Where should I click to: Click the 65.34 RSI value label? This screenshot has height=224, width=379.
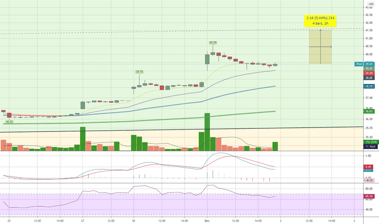(x=369, y=196)
